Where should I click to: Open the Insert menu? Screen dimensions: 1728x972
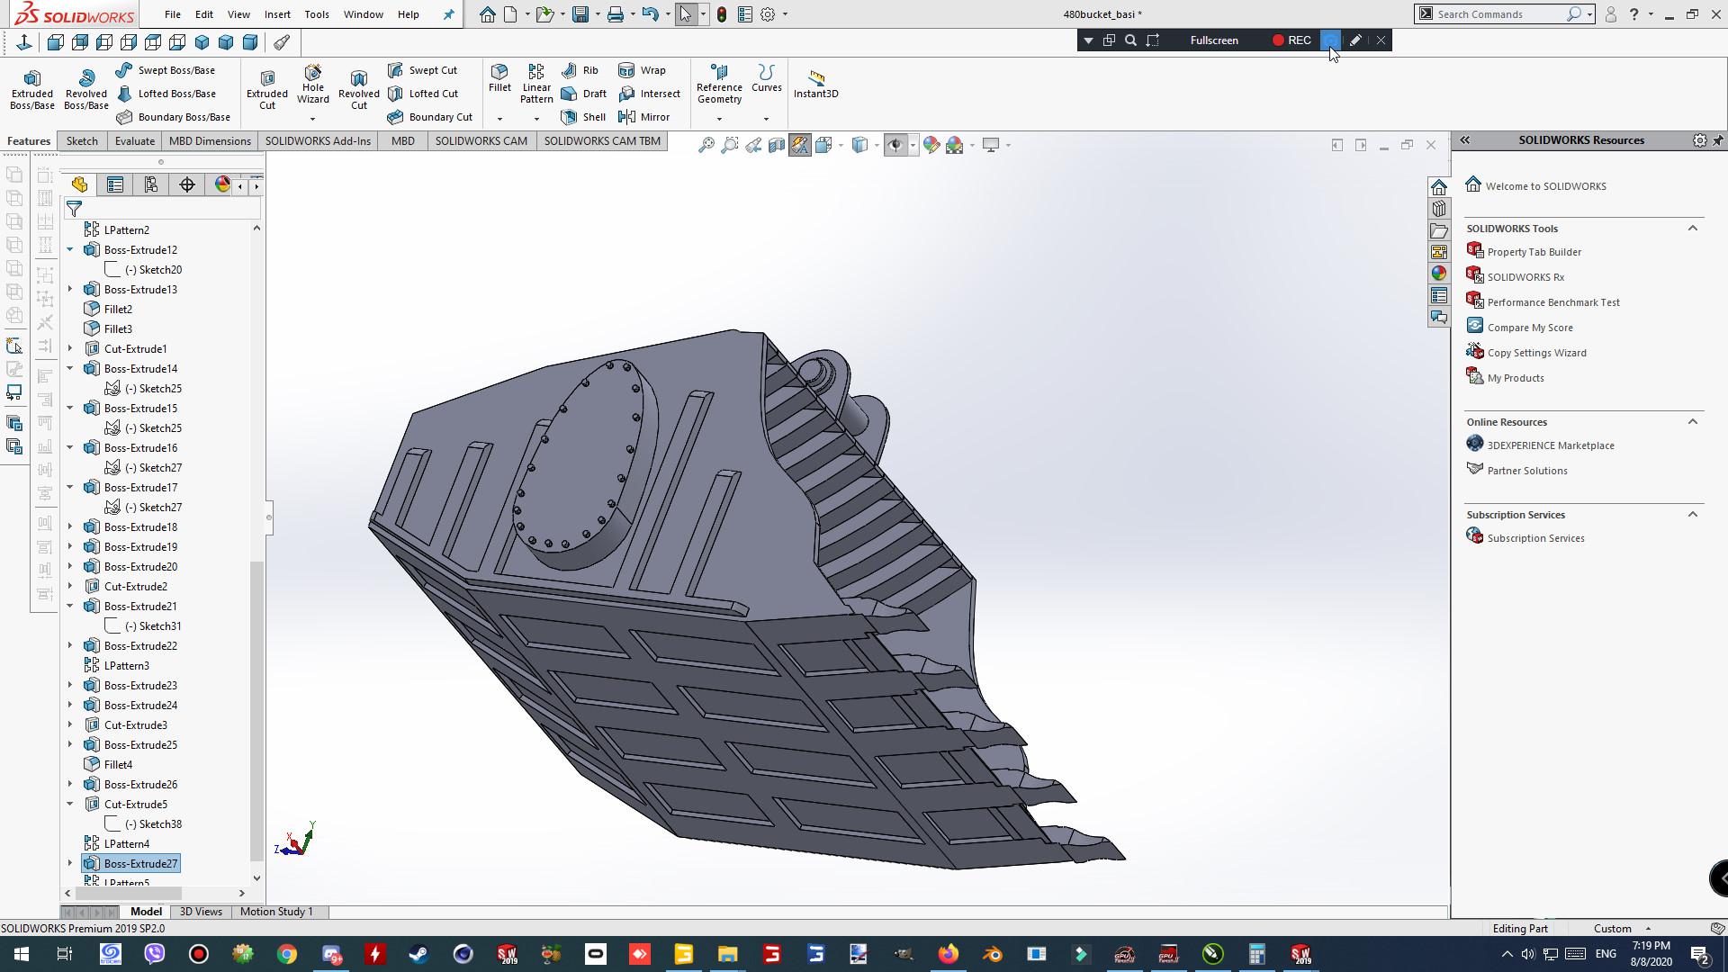pyautogui.click(x=277, y=14)
